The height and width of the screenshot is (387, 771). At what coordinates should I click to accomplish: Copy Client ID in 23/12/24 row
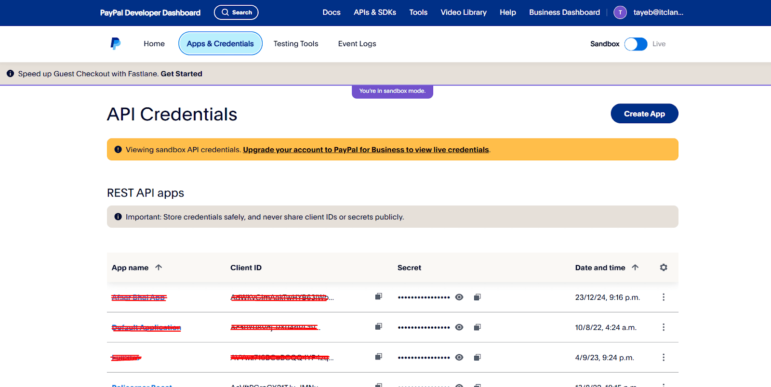(x=379, y=297)
